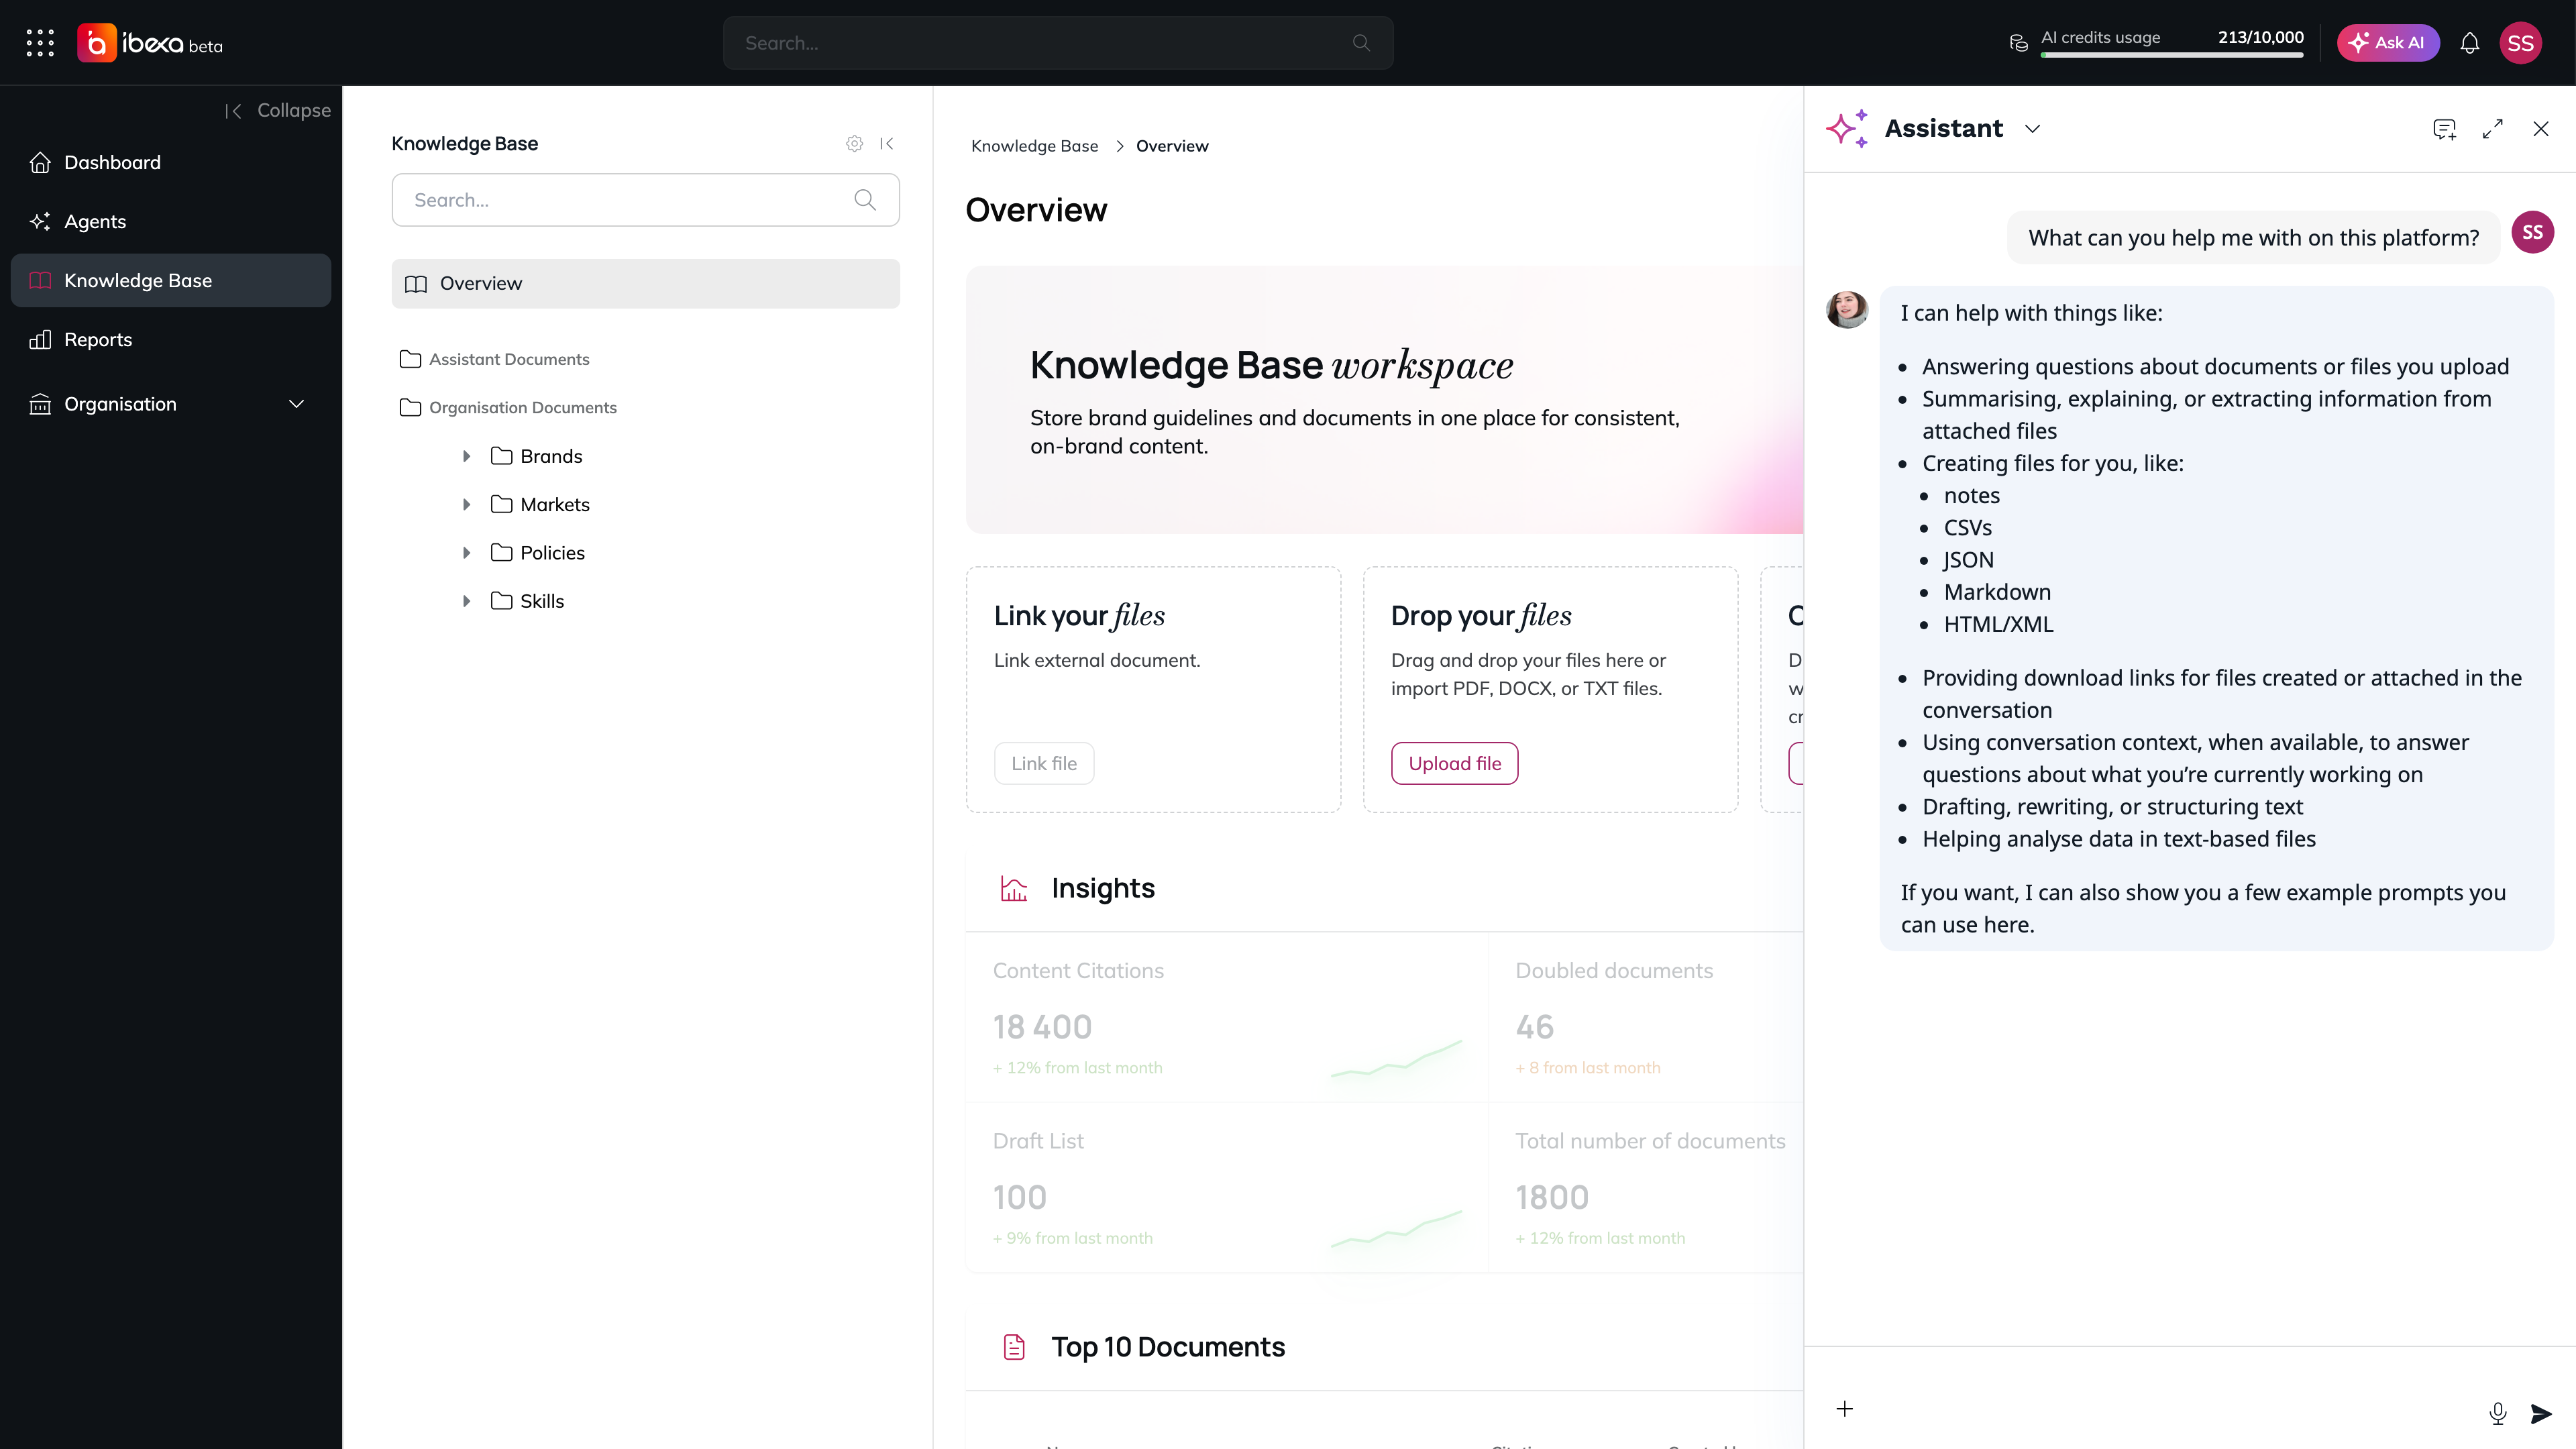Select Overview in Knowledge Base tree
Viewport: 2576px width, 1449px height.
click(645, 283)
